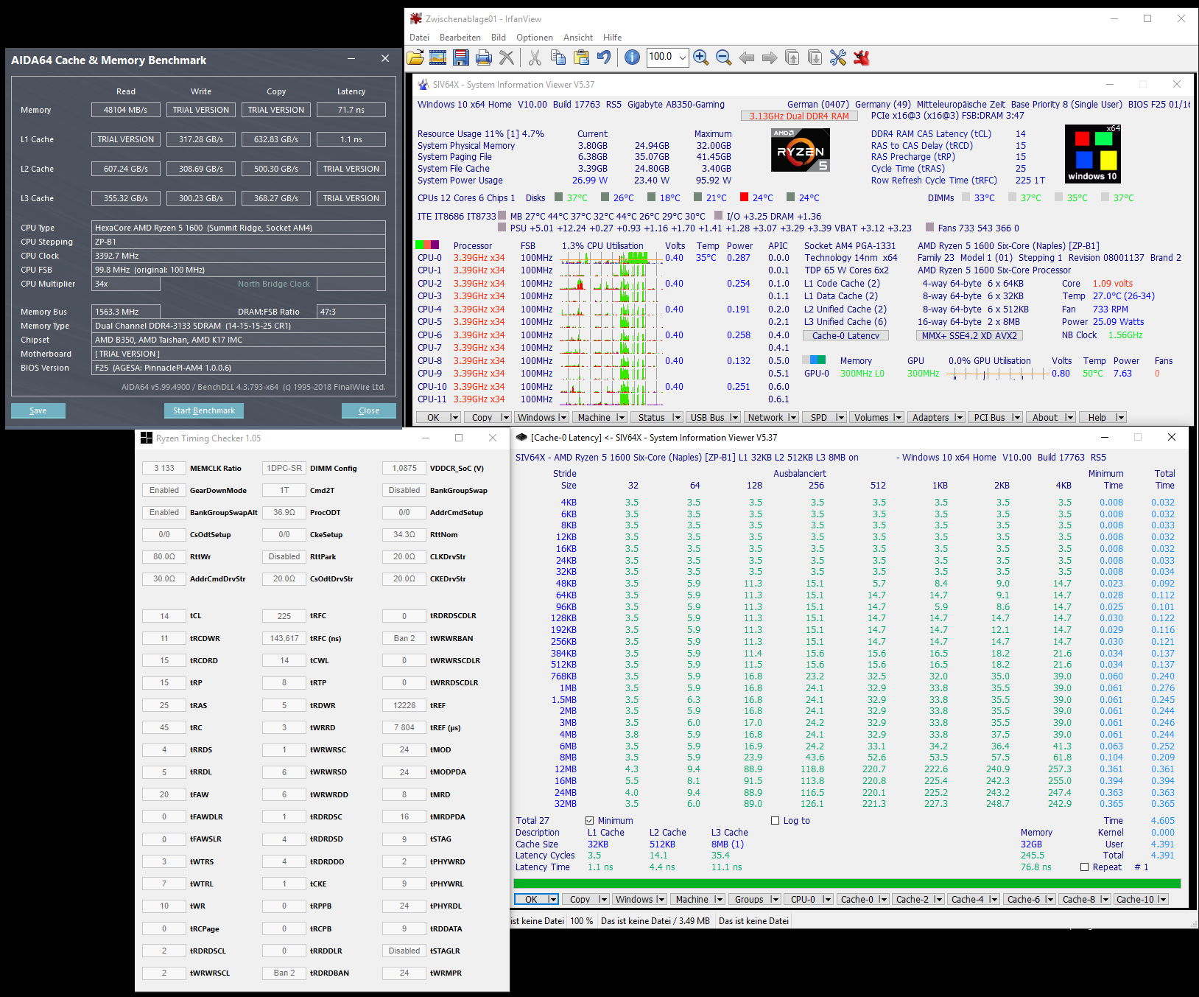Click the Zoom in magnifier icon
Image resolution: width=1199 pixels, height=997 pixels.
point(701,57)
